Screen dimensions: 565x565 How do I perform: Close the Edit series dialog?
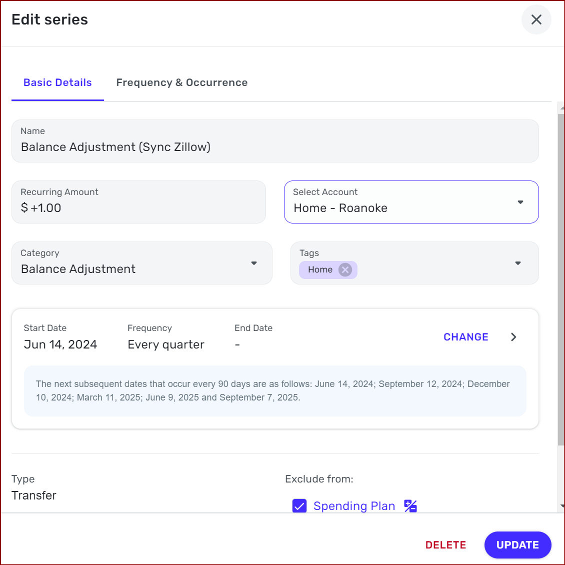point(536,19)
